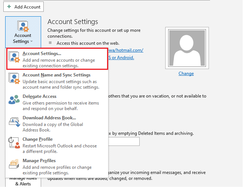Open "Manage Profiles" from the menu
243x188 pixels.
[39, 161]
